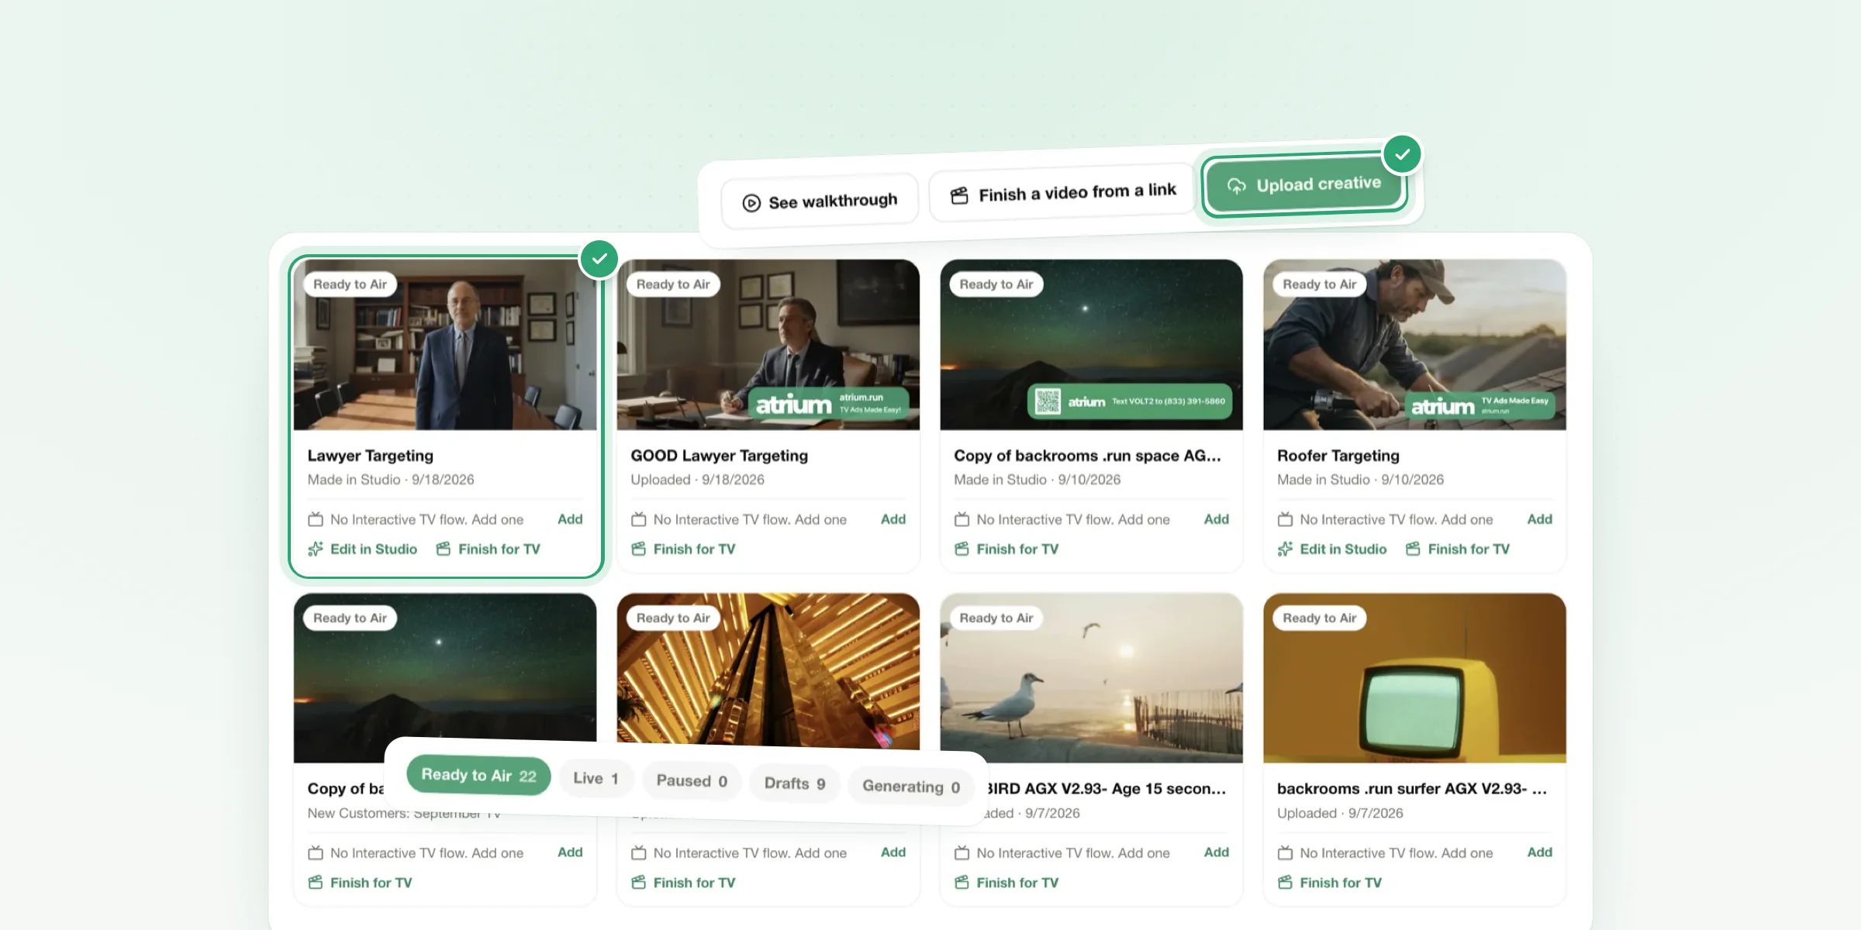Select the Ready to Air 22 filter tab

[x=478, y=775]
